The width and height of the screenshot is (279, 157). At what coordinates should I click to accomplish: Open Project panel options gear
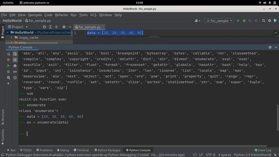pyautogui.click(x=64, y=27)
